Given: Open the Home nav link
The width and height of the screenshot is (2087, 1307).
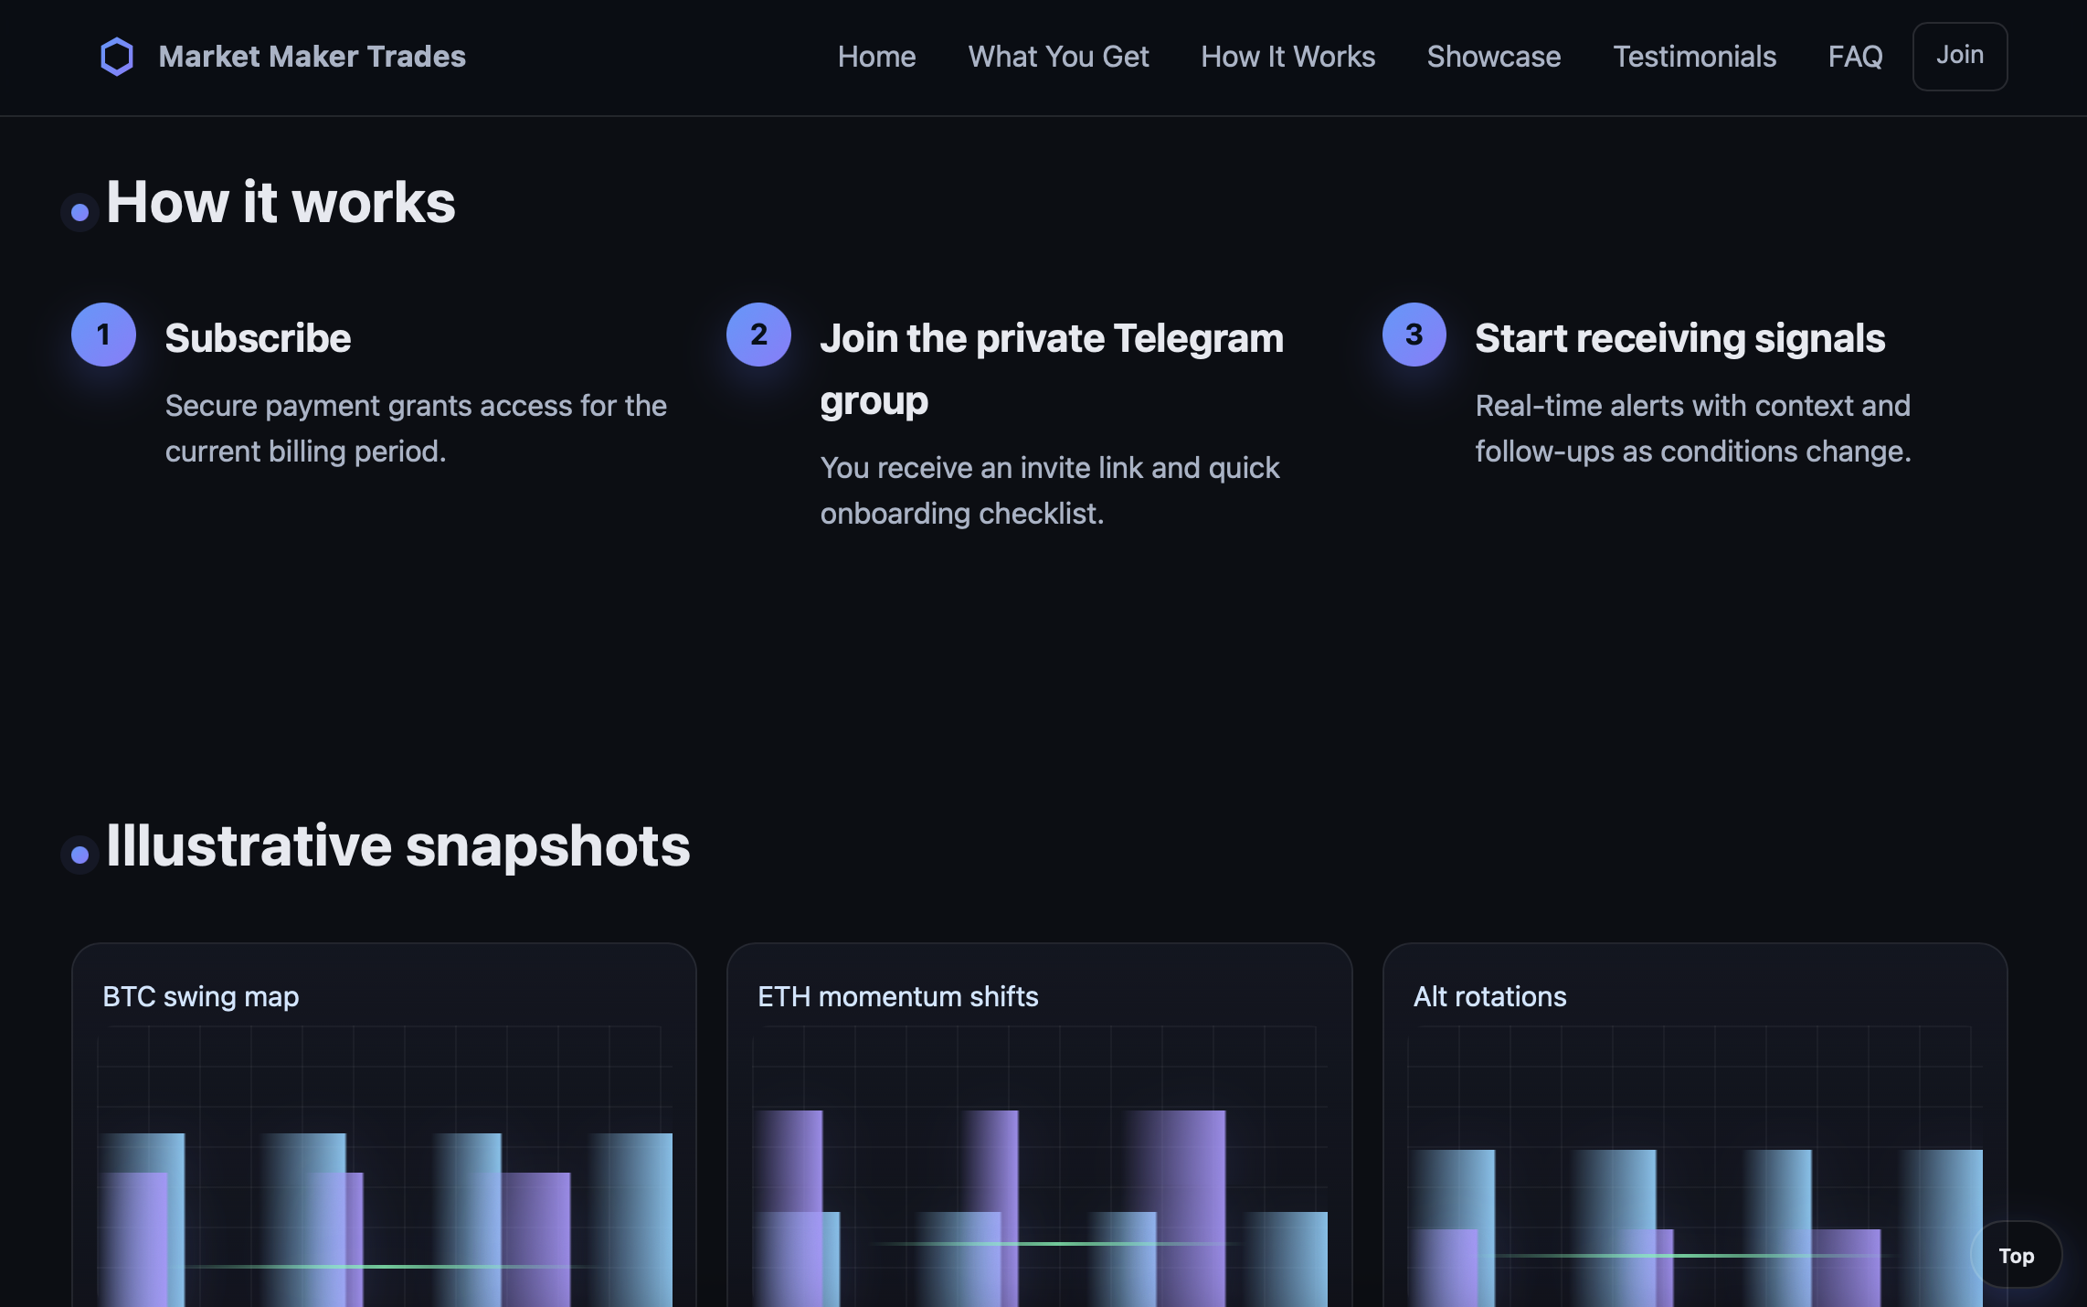Looking at the screenshot, I should 876,57.
